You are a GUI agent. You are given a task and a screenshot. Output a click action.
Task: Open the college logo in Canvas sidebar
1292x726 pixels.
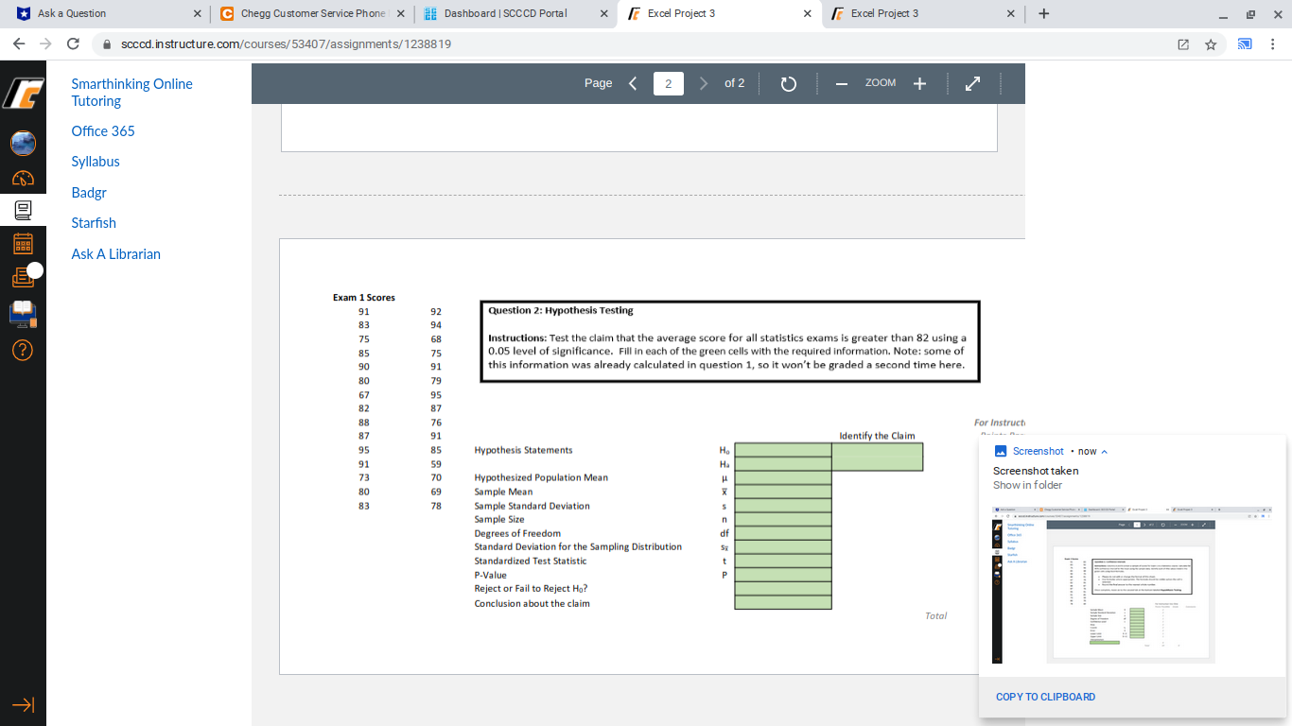(23, 94)
